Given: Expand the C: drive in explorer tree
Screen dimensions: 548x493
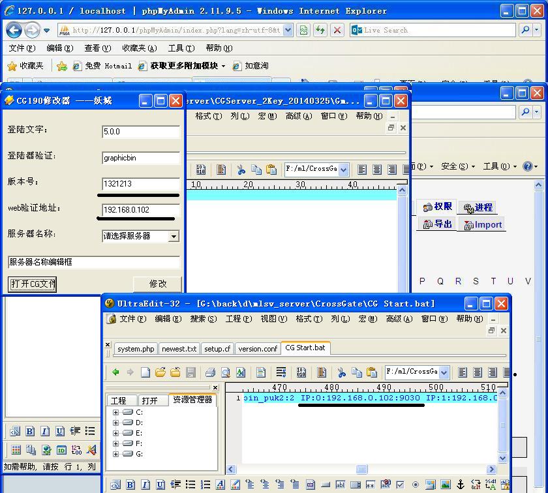Looking at the screenshot, I should (x=115, y=412).
